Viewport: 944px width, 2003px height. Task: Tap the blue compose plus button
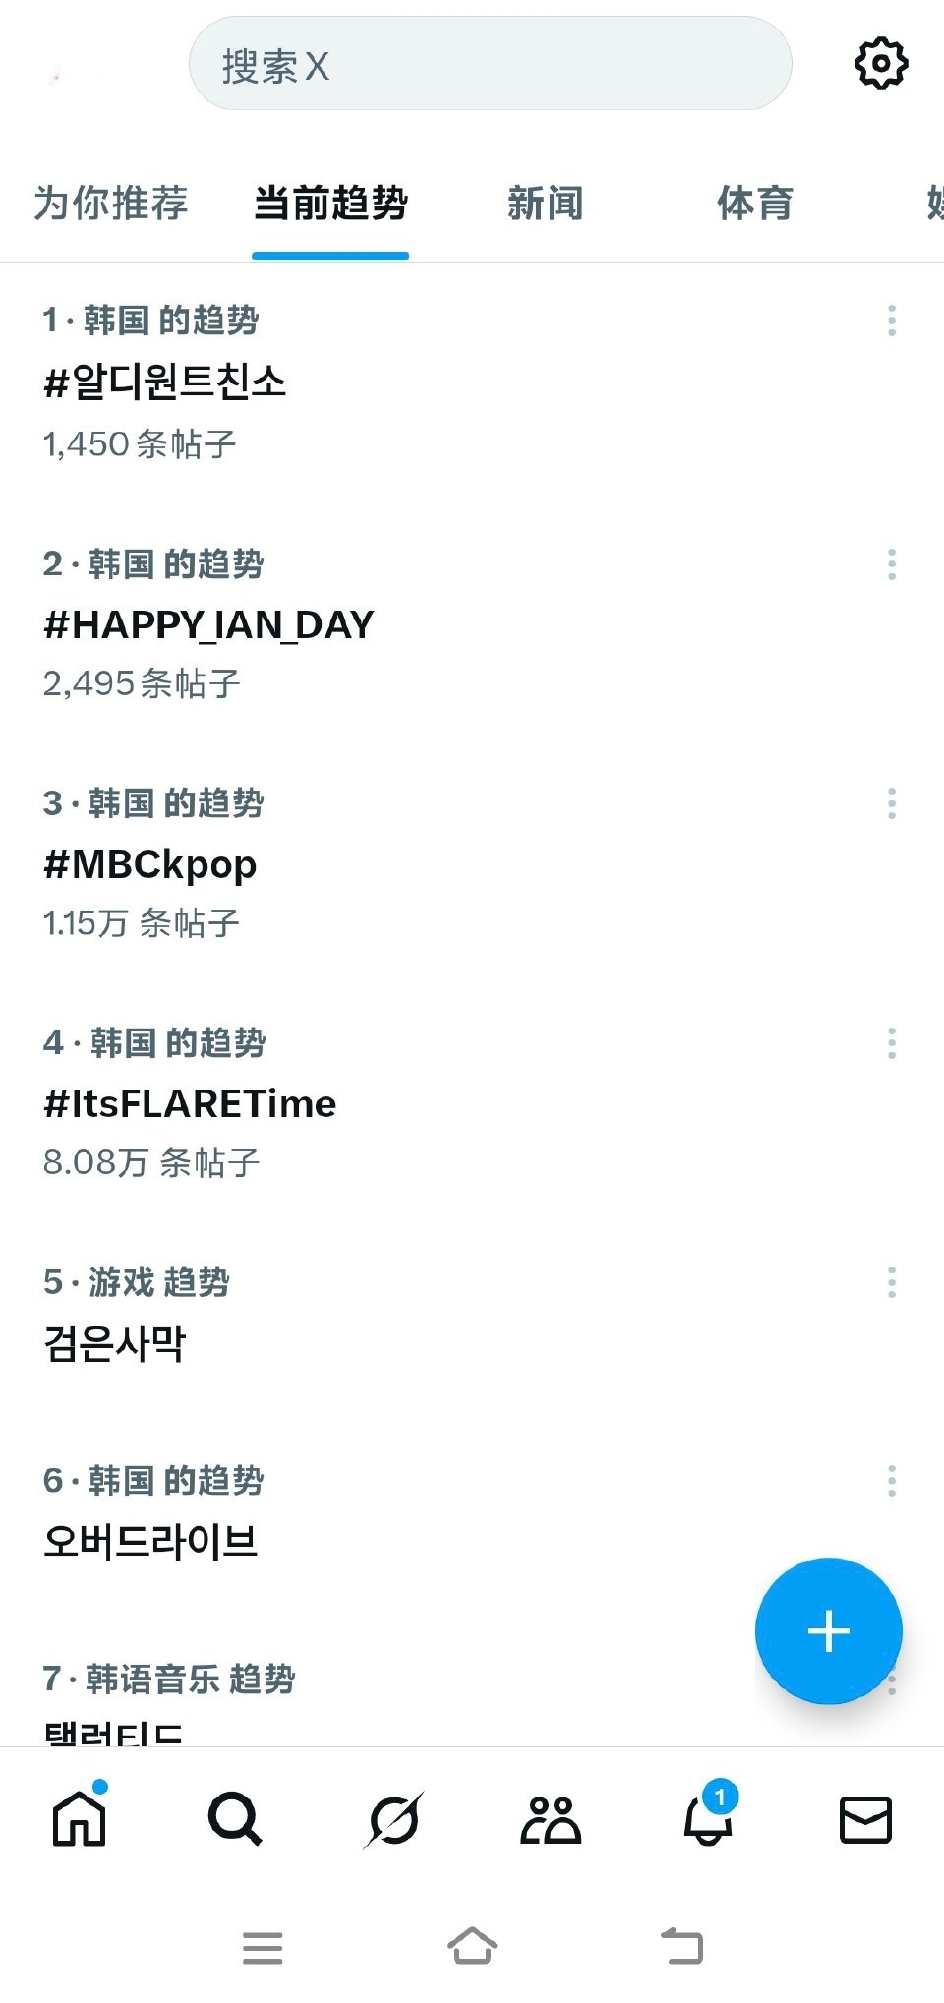[828, 1631]
